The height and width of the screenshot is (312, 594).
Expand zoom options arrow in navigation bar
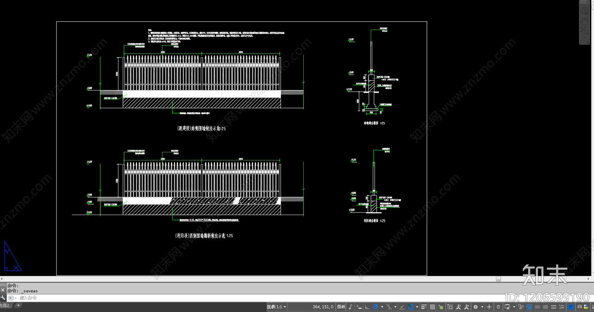point(584,37)
